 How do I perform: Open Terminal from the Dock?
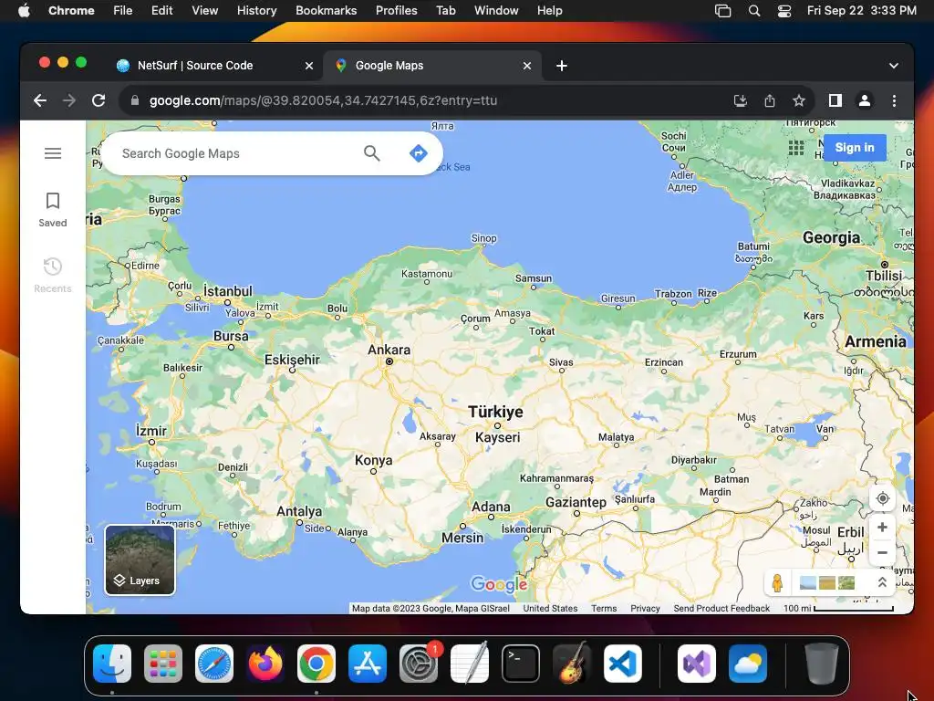[521, 664]
